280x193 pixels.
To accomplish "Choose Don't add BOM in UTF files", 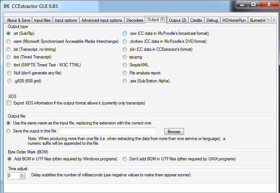I will pyautogui.click(x=125, y=159).
